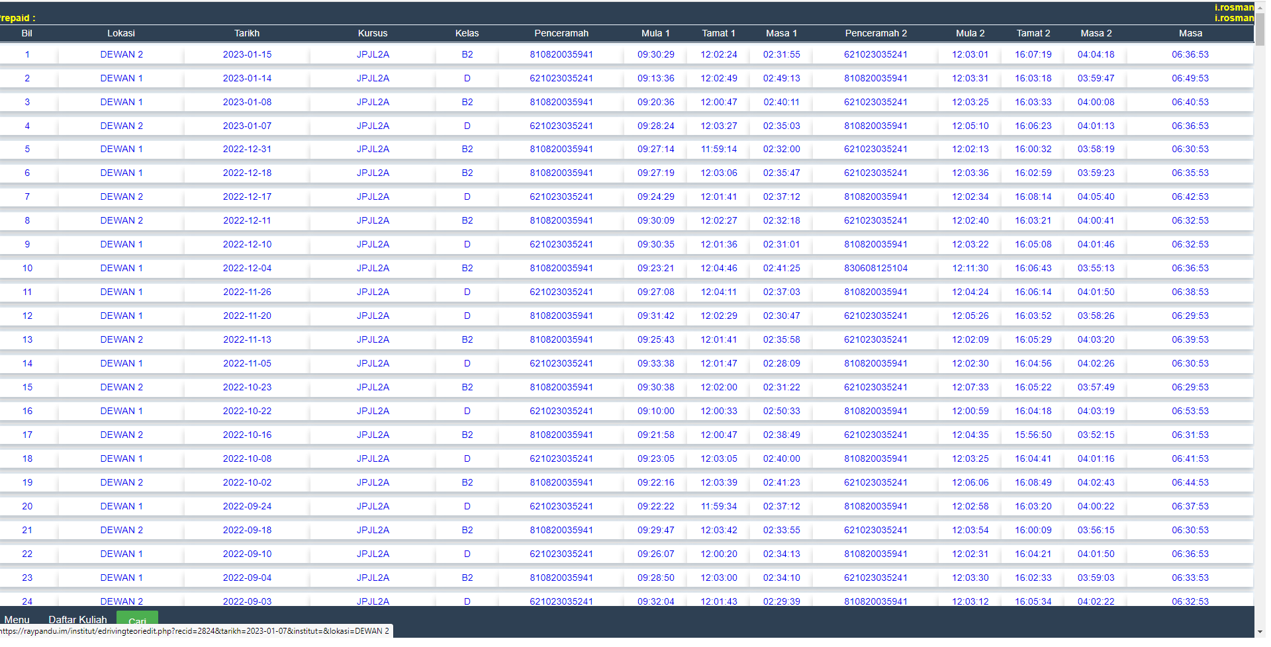
Task: Click the Tarikh column header
Action: (x=247, y=33)
